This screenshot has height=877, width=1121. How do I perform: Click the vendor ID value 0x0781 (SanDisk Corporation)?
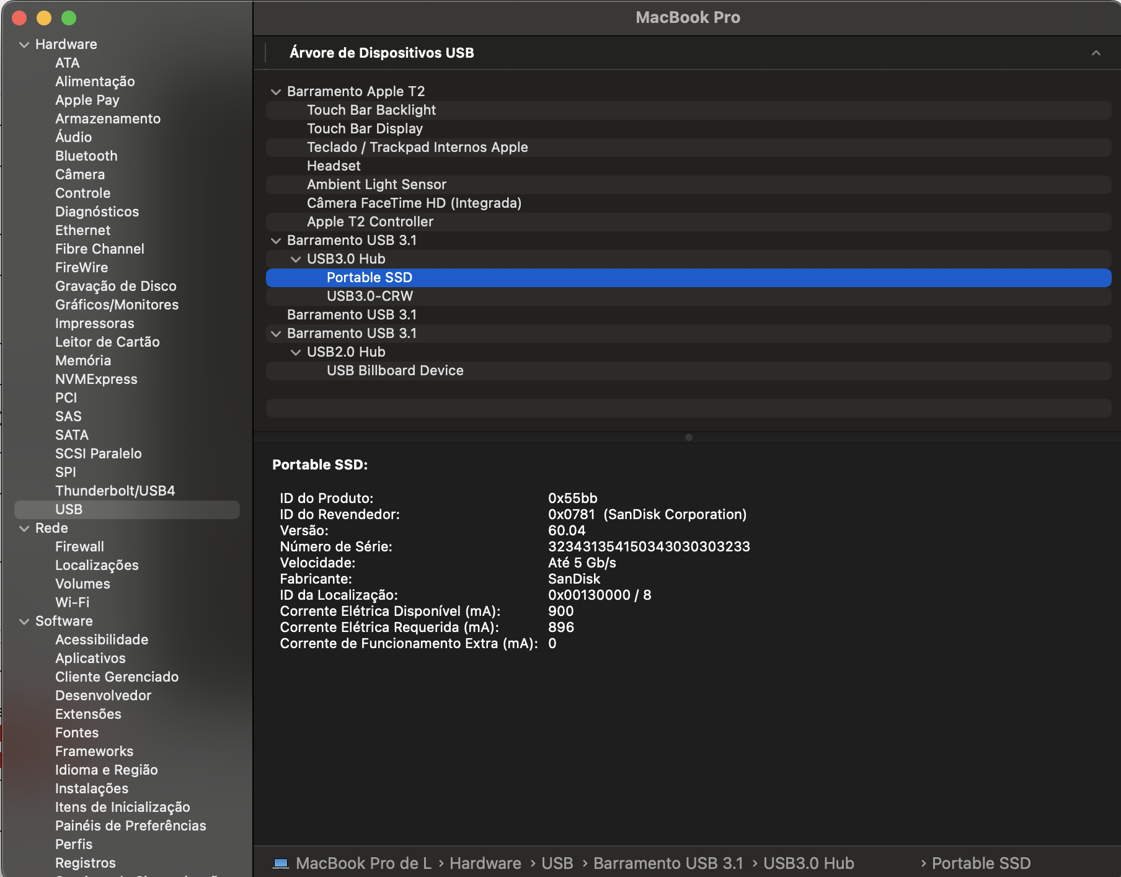pos(647,514)
